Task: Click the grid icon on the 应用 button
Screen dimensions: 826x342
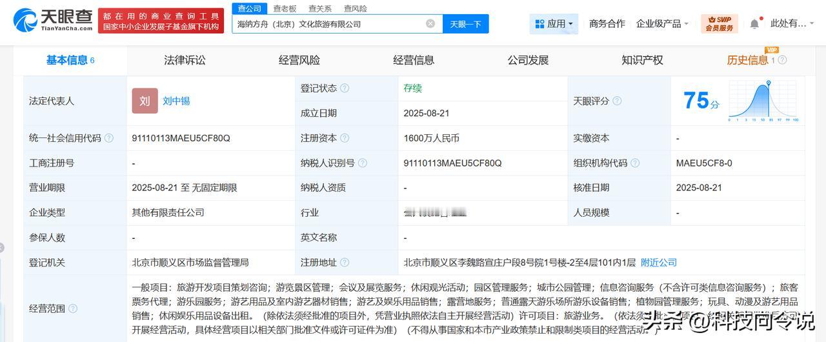Action: pyautogui.click(x=539, y=24)
